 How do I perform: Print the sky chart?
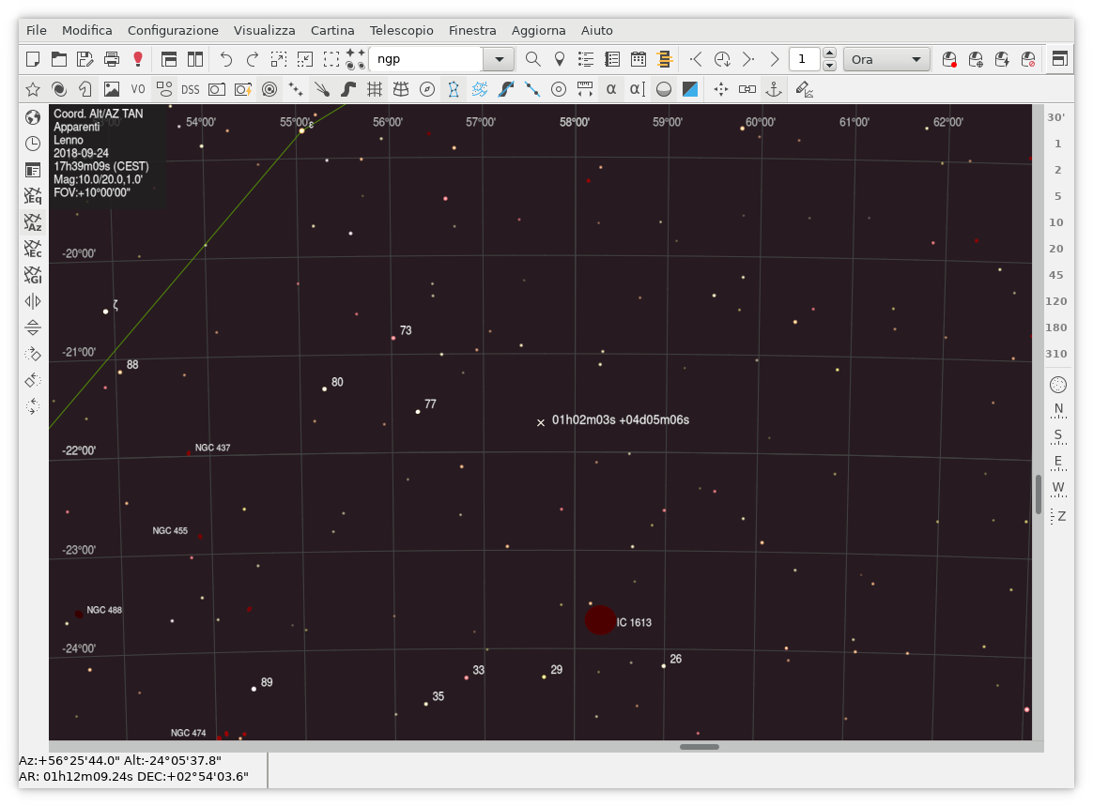coord(112,59)
